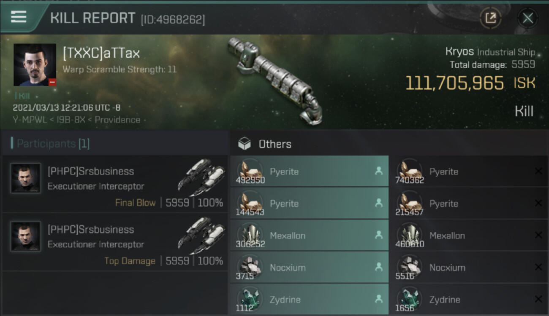This screenshot has height=316, width=549.
Task: Select the dropped Pyerite 144543 row
Action: [309, 203]
